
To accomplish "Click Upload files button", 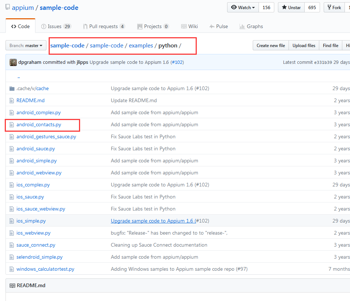I will pyautogui.click(x=304, y=45).
